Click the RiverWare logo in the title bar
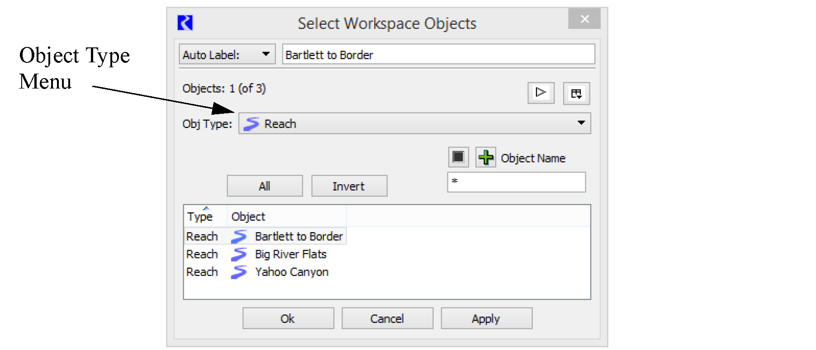 pos(185,23)
